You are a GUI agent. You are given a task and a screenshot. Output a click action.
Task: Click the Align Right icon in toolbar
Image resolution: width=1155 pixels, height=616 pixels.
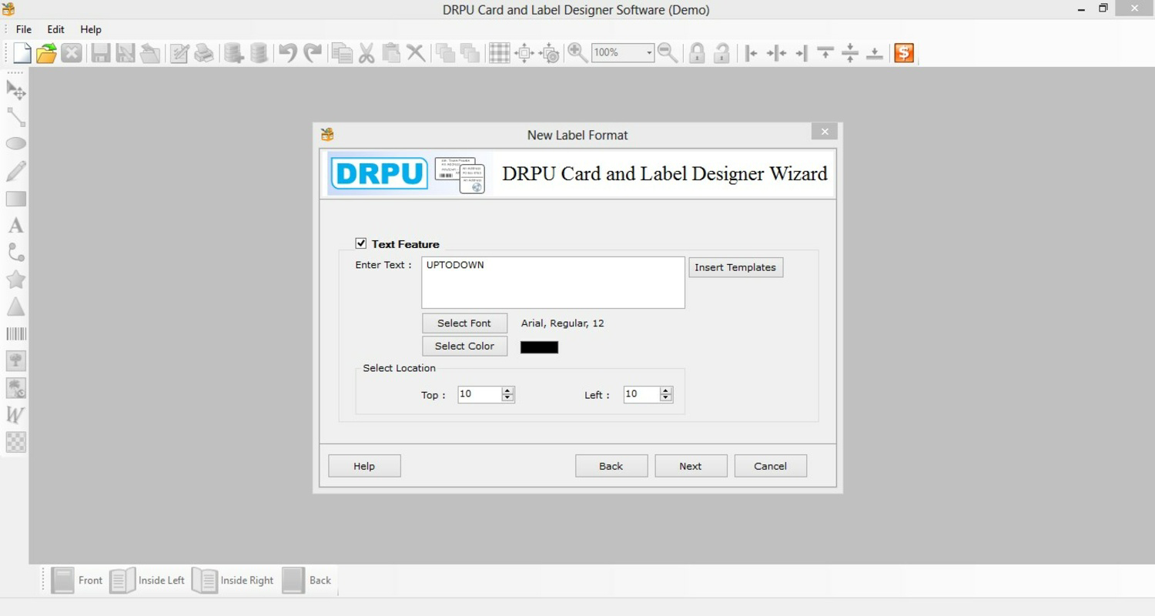pyautogui.click(x=801, y=52)
